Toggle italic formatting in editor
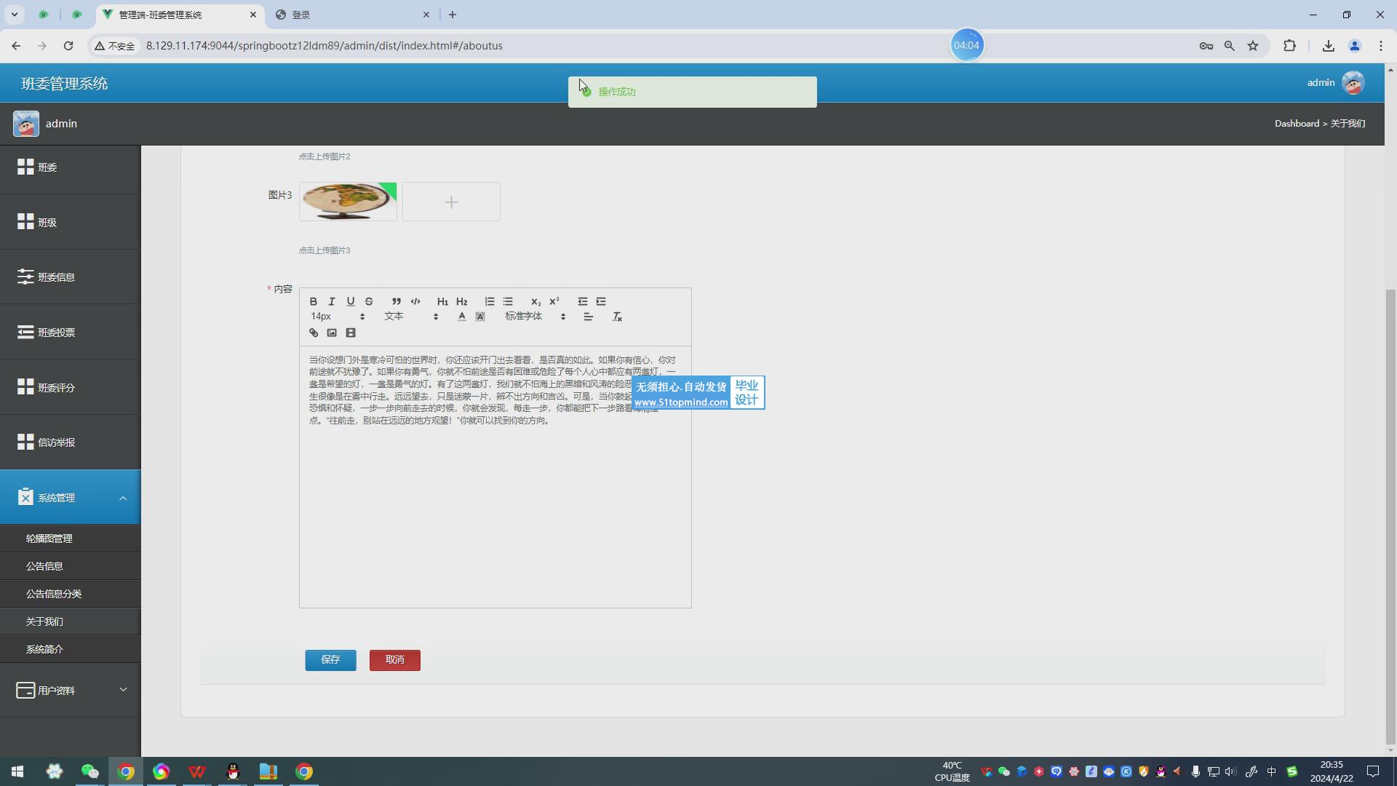The image size is (1397, 786). click(332, 301)
